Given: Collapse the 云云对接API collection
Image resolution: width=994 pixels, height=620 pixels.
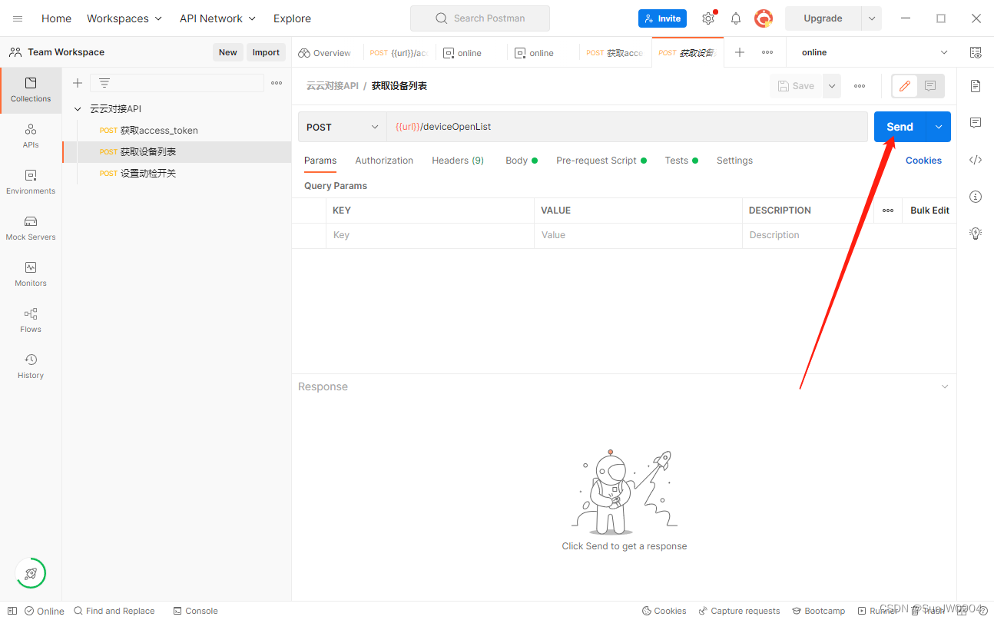Looking at the screenshot, I should click(x=78, y=109).
